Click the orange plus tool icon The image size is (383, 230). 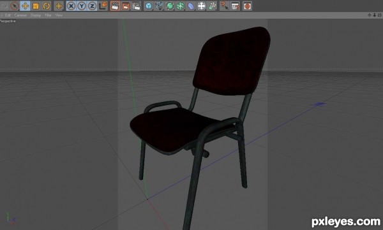coord(59,6)
